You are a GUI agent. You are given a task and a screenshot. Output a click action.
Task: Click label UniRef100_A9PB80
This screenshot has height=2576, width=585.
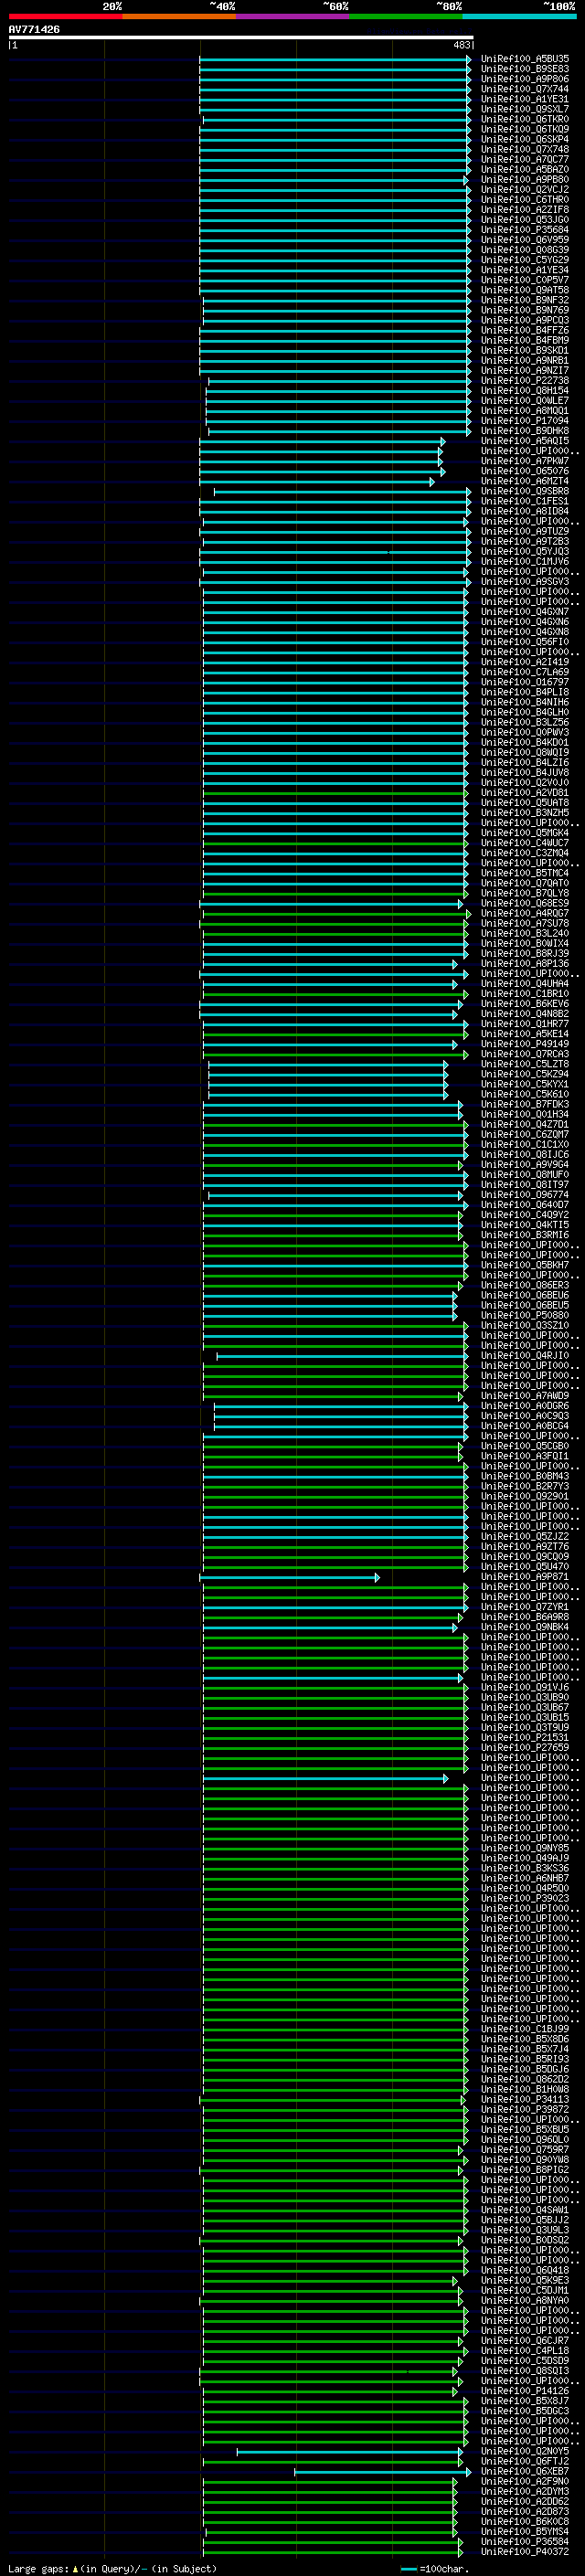point(525,179)
